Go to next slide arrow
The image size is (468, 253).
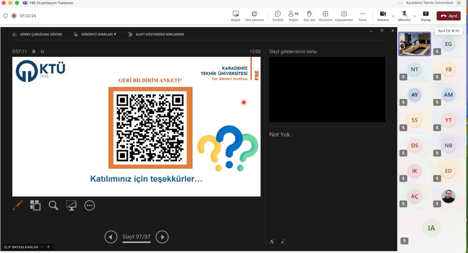[162, 237]
